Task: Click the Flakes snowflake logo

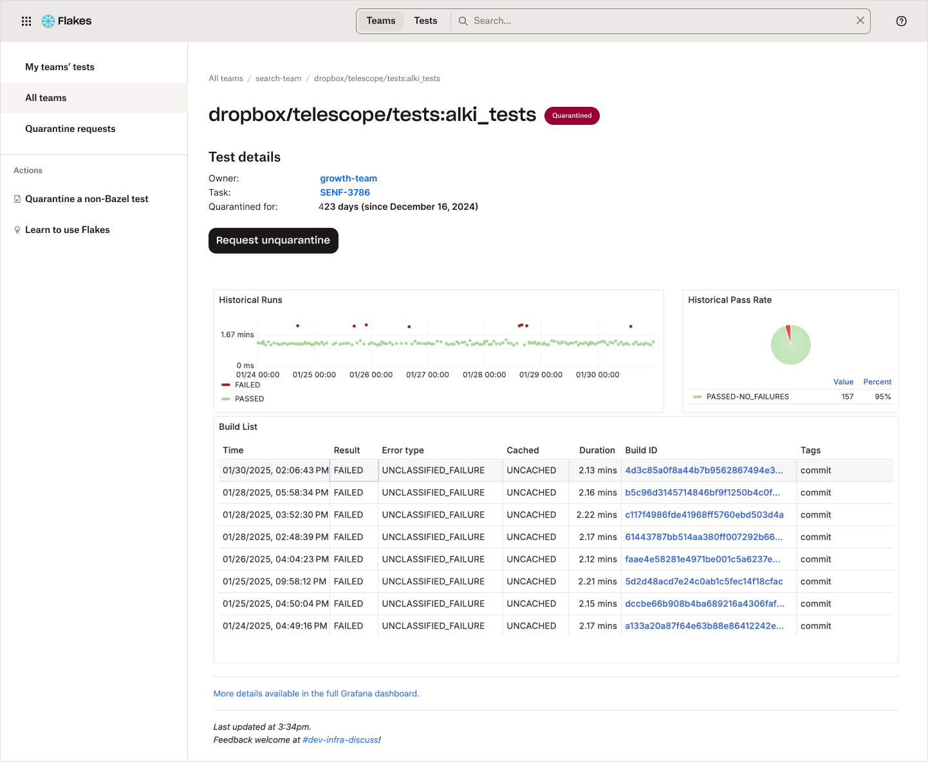Action: coord(48,21)
